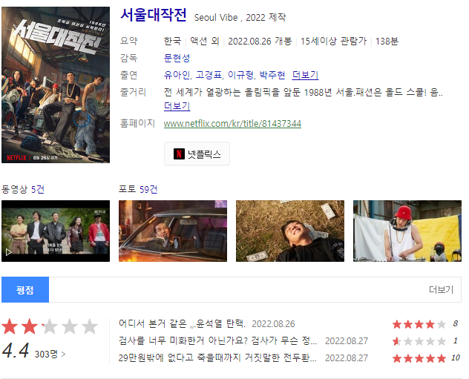This screenshot has height=379, width=469.
Task: Open the movie poster image
Action: coord(56,85)
